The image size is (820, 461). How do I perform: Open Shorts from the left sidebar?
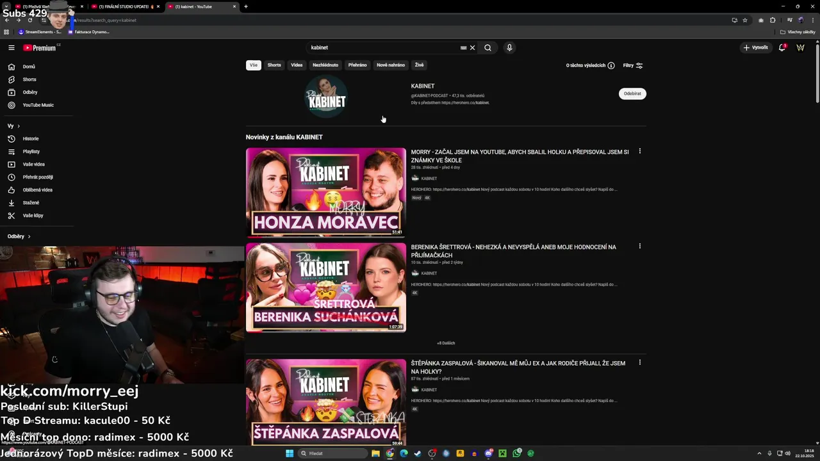pos(29,79)
